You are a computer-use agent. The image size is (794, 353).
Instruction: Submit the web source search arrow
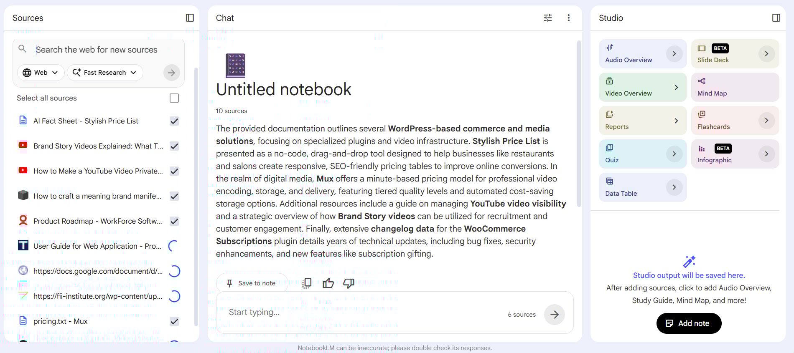[171, 73]
